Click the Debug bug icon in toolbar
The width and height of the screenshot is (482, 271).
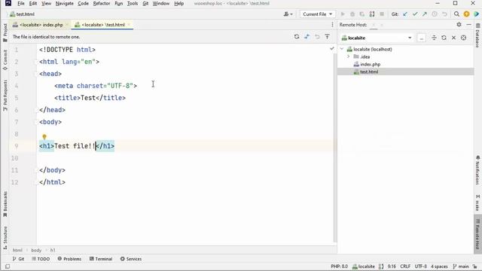click(352, 14)
